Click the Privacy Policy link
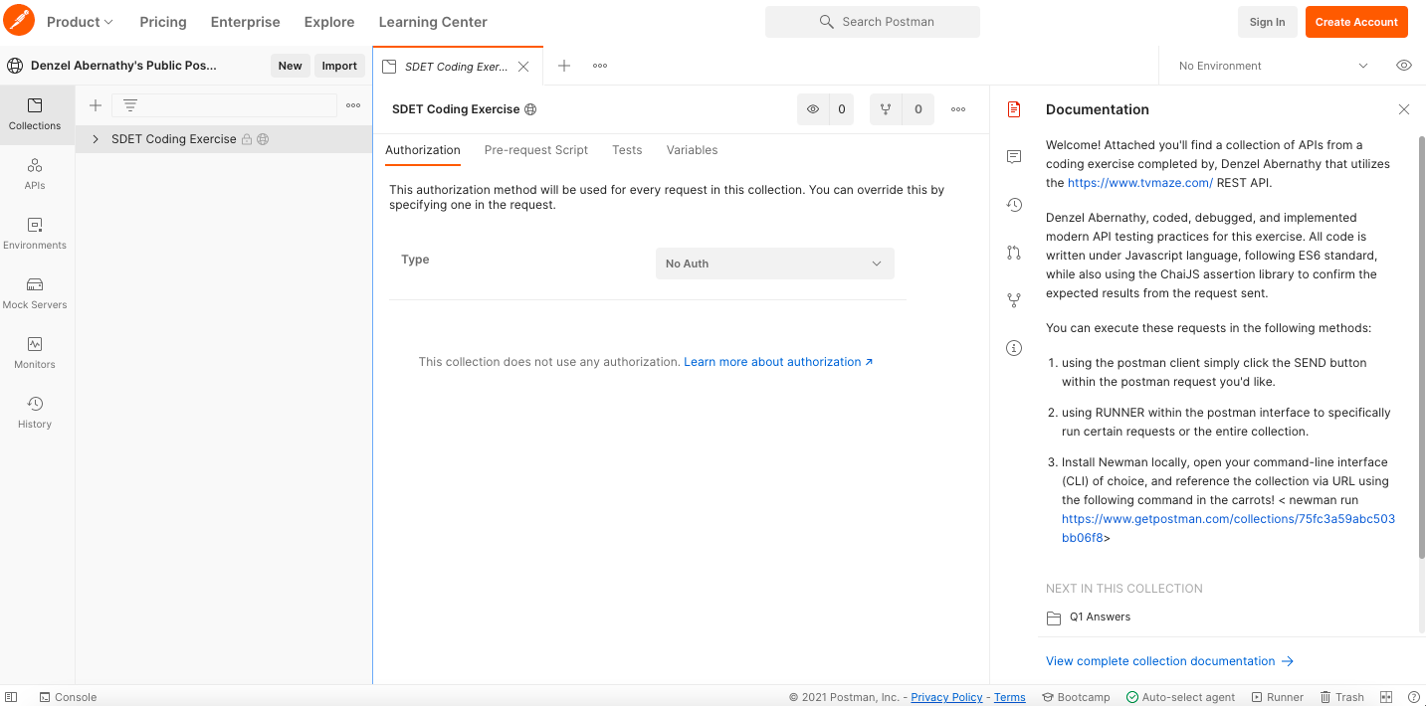Image resolution: width=1426 pixels, height=706 pixels. click(946, 697)
